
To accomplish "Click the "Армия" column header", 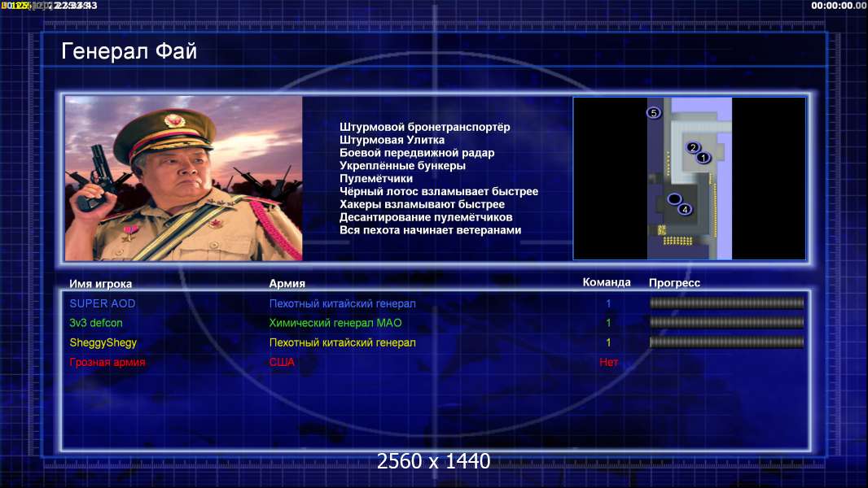I will point(287,284).
